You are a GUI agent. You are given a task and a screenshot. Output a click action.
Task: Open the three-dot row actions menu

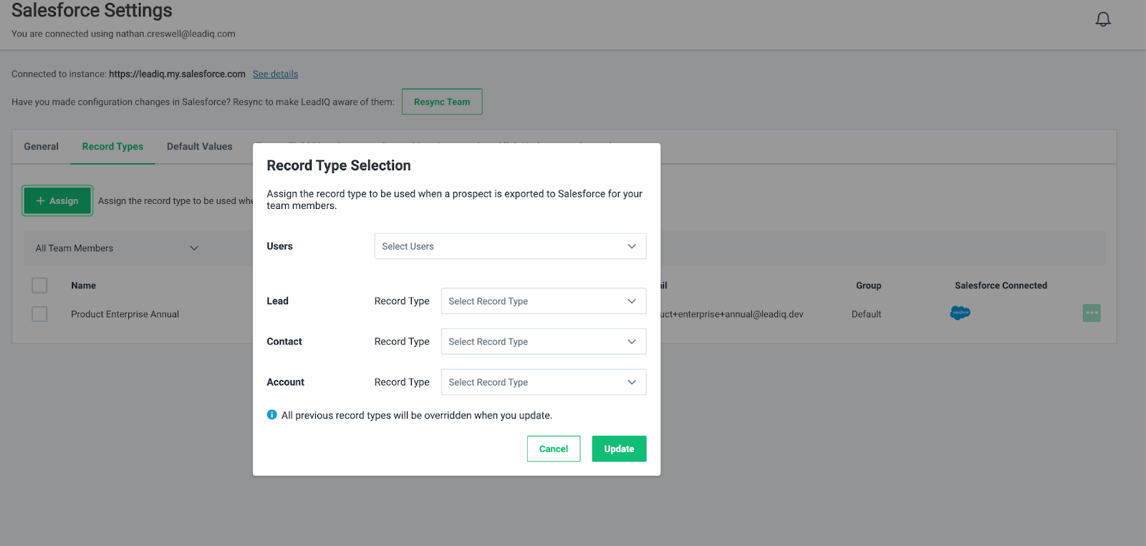[1091, 313]
